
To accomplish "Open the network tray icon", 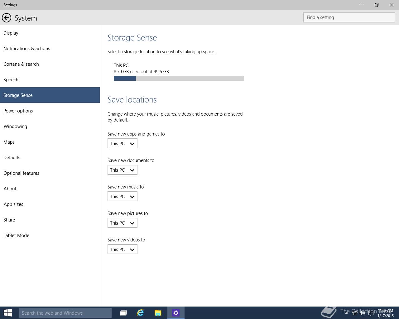I will 355,313.
